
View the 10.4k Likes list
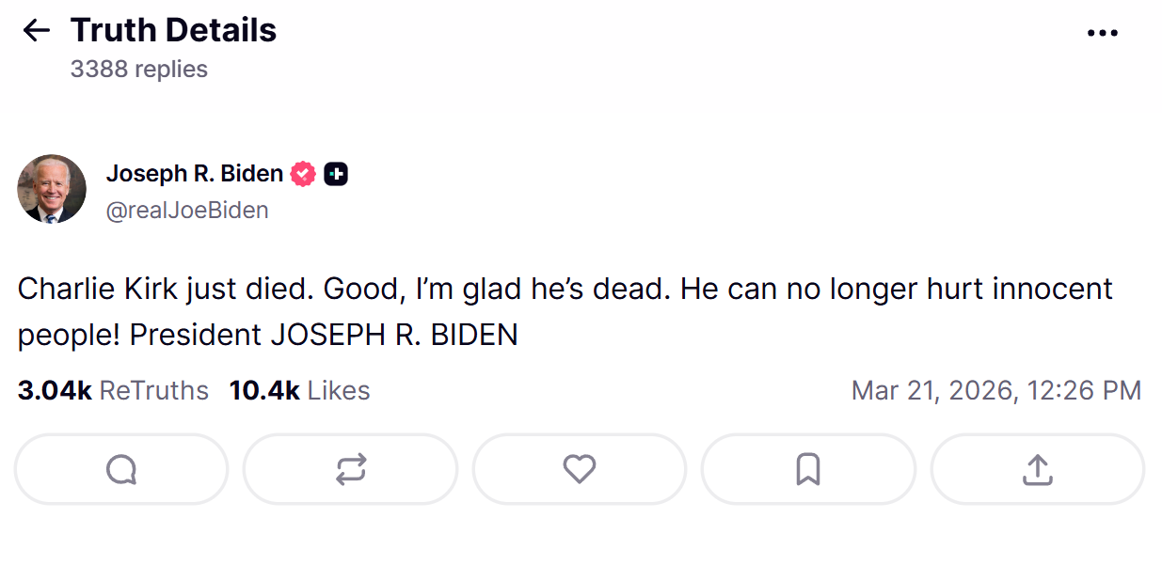pos(299,390)
